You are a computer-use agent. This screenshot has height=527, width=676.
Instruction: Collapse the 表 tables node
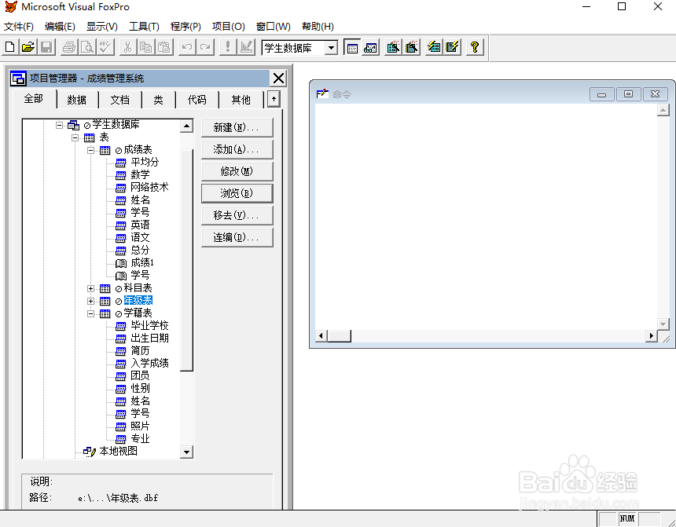[75, 138]
